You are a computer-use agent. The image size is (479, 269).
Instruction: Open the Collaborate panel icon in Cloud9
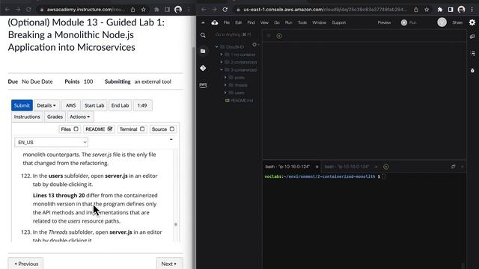coord(472,37)
